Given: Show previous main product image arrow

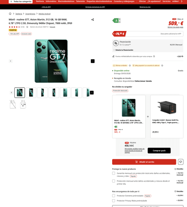Looking at the screenshot, I should click(x=11, y=61).
